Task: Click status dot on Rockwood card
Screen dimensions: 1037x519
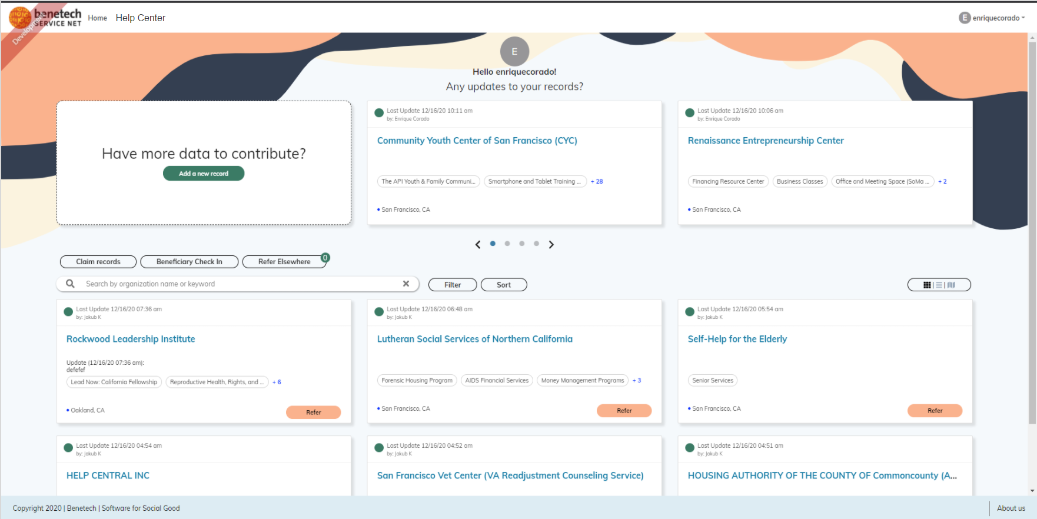Action: tap(68, 312)
